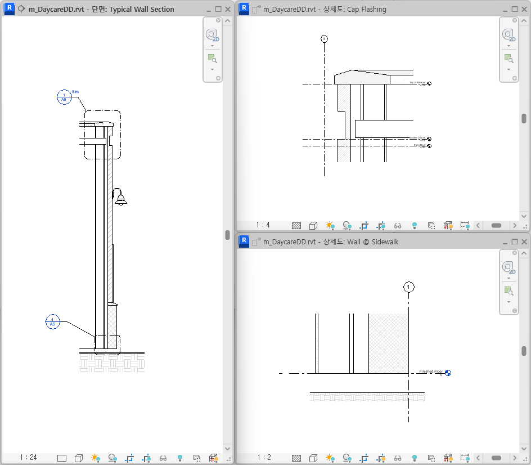Screen dimensions: 531x465
Task: Open Temporary Hide/Isolate glasses in Typical Wall Section
Action: tap(163, 458)
